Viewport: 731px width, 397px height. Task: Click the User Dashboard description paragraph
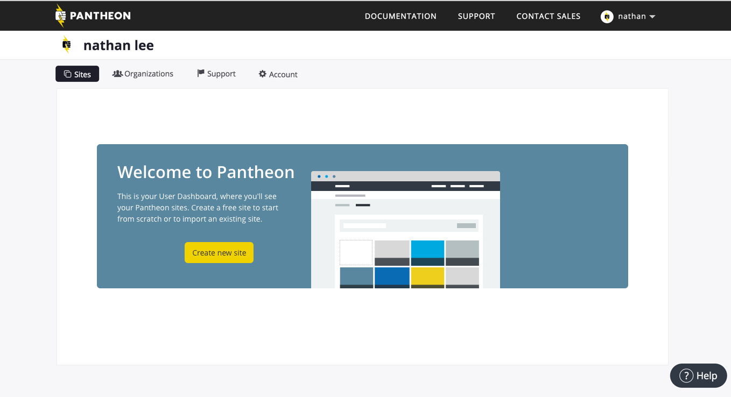198,208
